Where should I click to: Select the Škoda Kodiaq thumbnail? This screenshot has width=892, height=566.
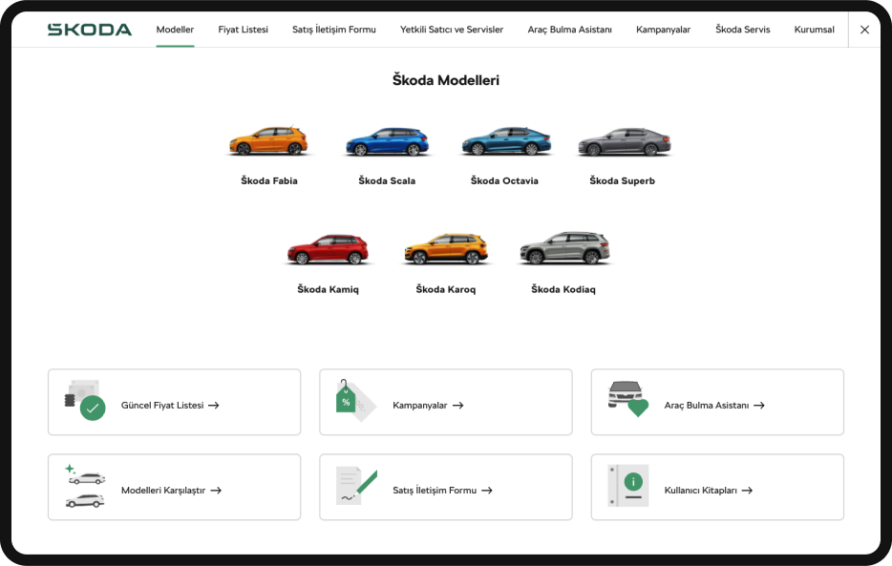click(x=563, y=246)
